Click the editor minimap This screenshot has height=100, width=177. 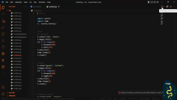(162, 19)
